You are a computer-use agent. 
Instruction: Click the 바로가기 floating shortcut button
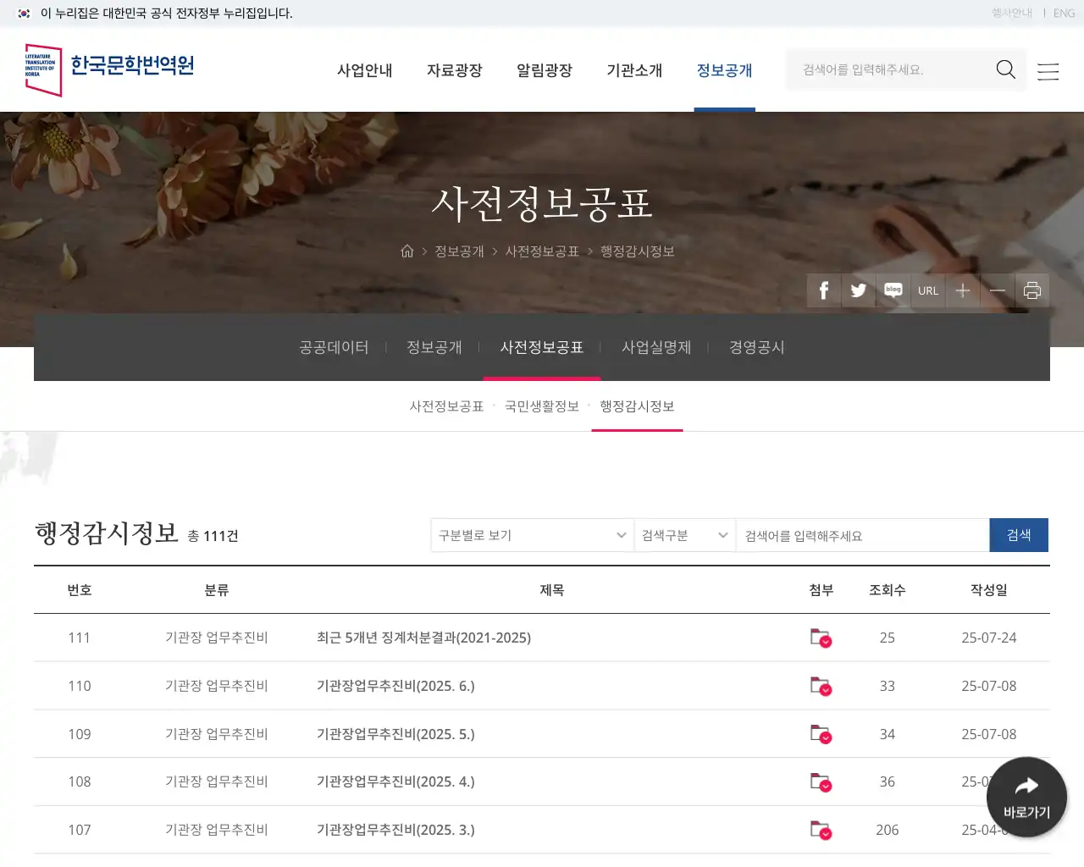(1026, 797)
